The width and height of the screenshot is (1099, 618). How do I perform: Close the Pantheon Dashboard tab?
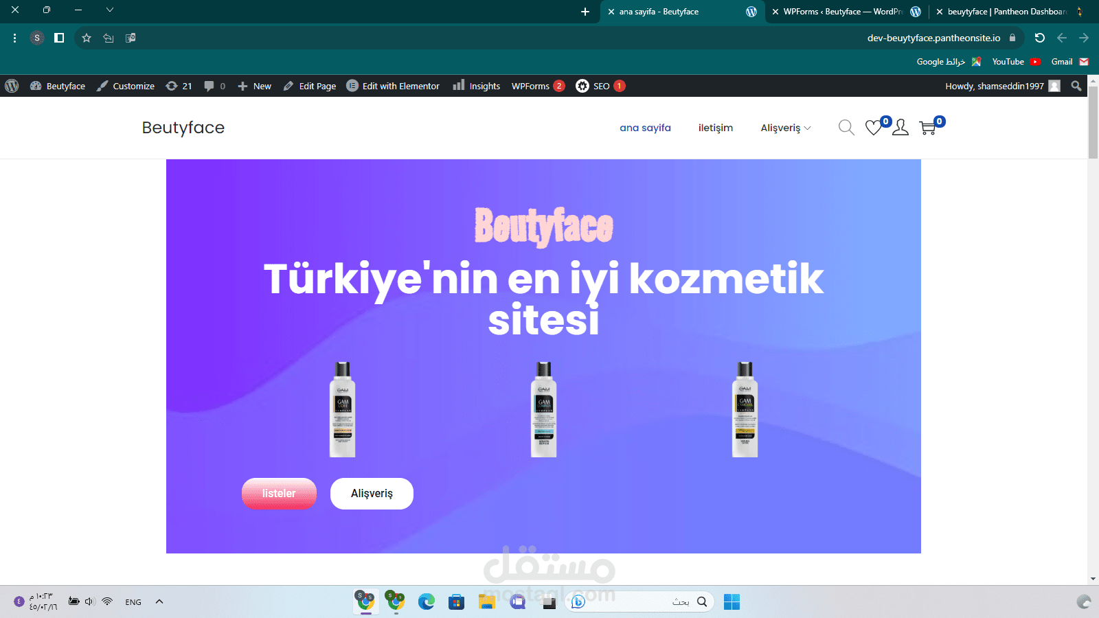[939, 12]
